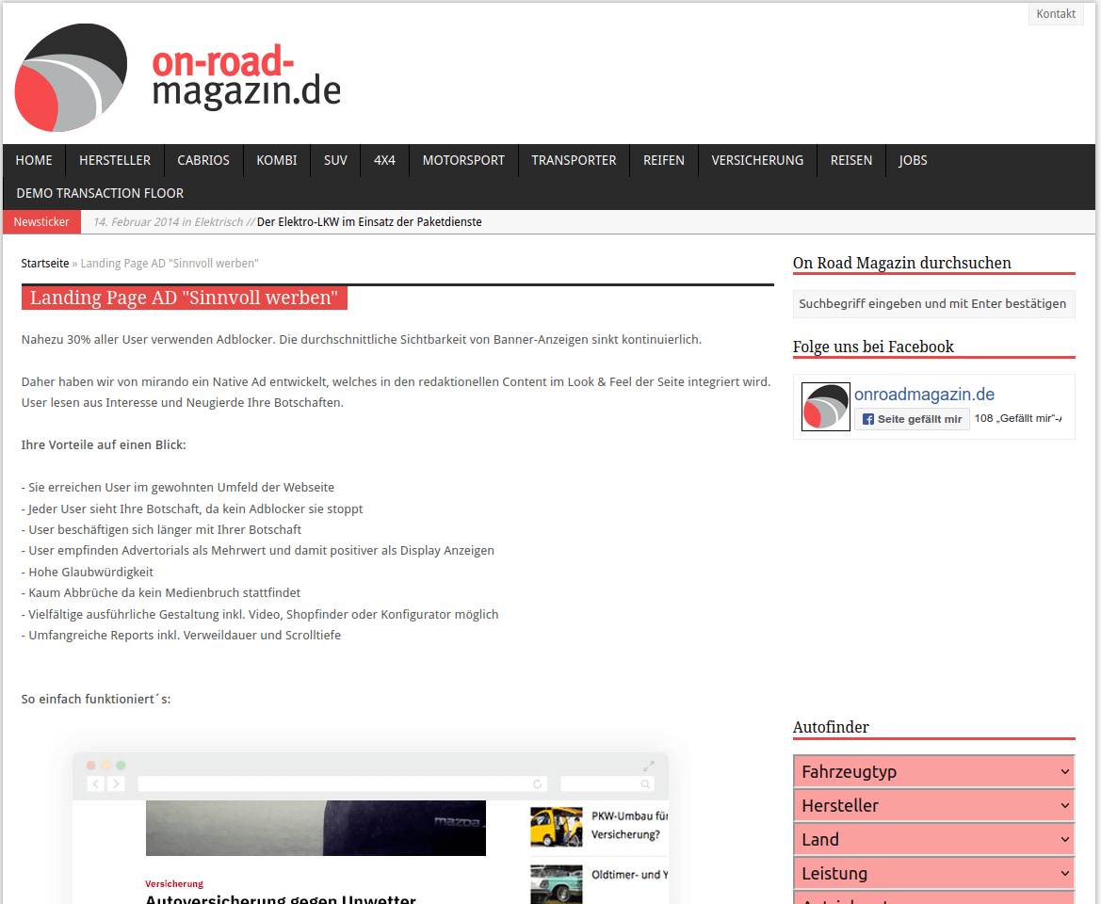Go to the VERSICHERUNG navigation item

[757, 160]
